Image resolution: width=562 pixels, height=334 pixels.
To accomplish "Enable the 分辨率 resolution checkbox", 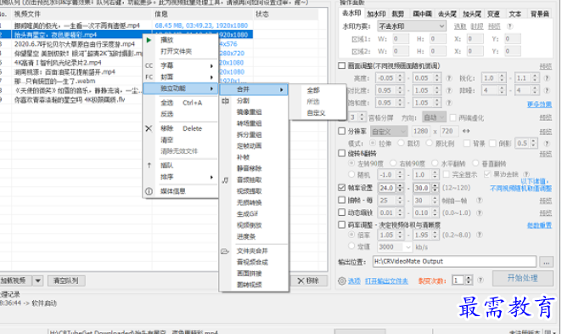I will pyautogui.click(x=341, y=131).
